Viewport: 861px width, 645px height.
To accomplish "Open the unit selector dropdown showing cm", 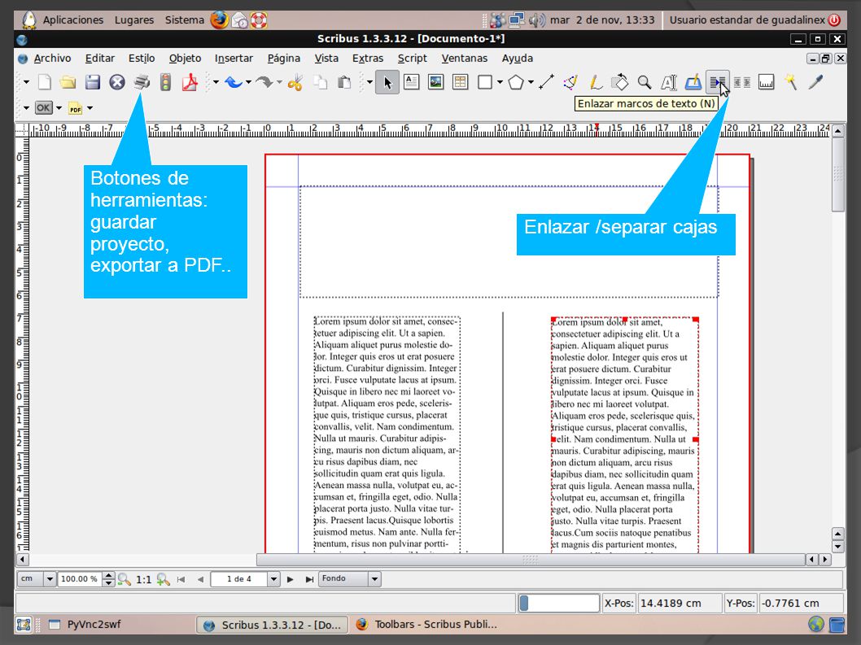I will click(37, 579).
